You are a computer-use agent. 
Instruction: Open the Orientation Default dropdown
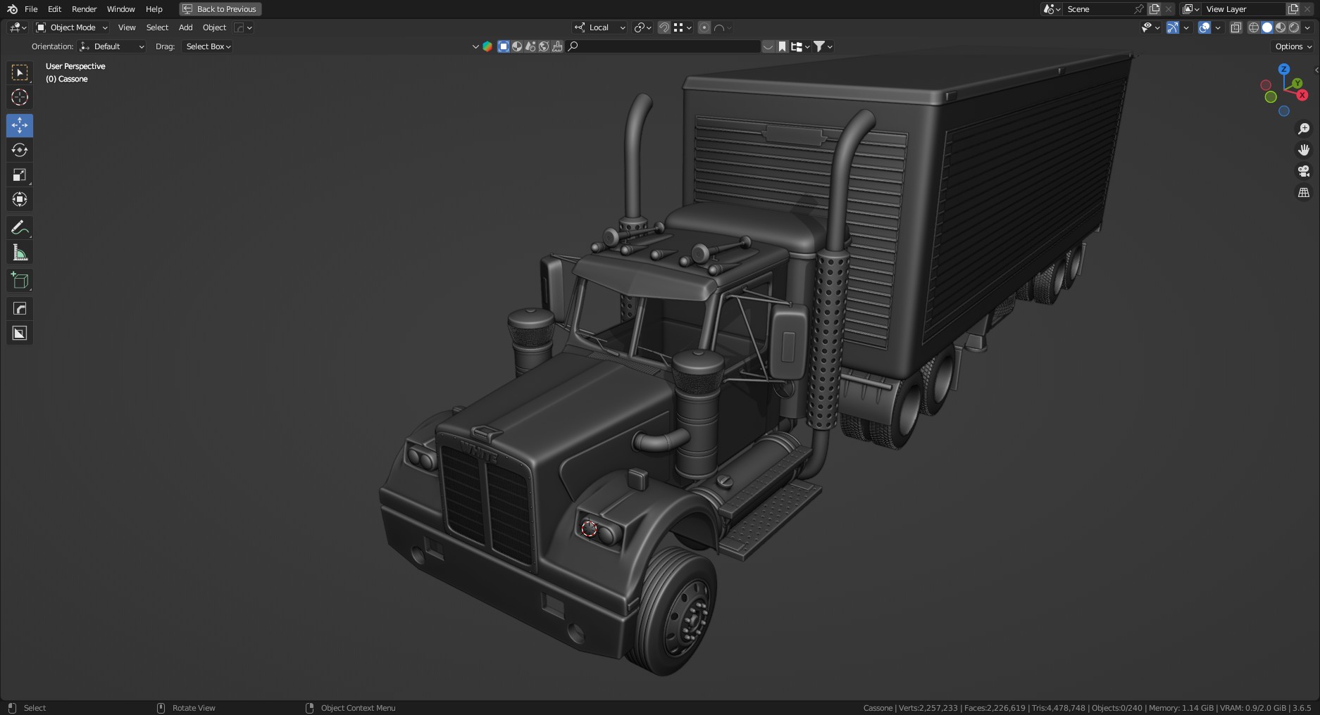tap(112, 46)
